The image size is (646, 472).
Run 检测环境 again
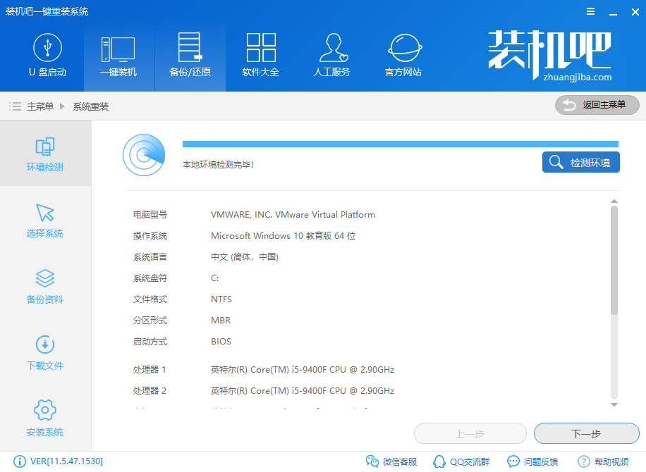(580, 162)
